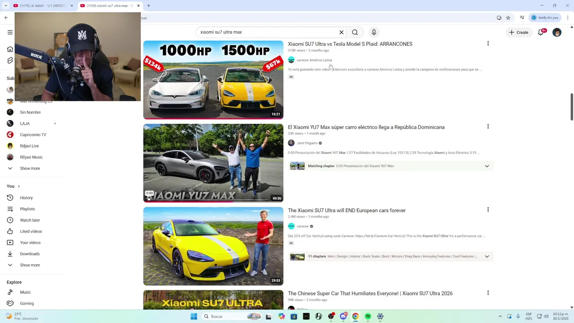Image resolution: width=574 pixels, height=323 pixels.
Task: Show hidden system tray icons chevron
Action: (500, 316)
